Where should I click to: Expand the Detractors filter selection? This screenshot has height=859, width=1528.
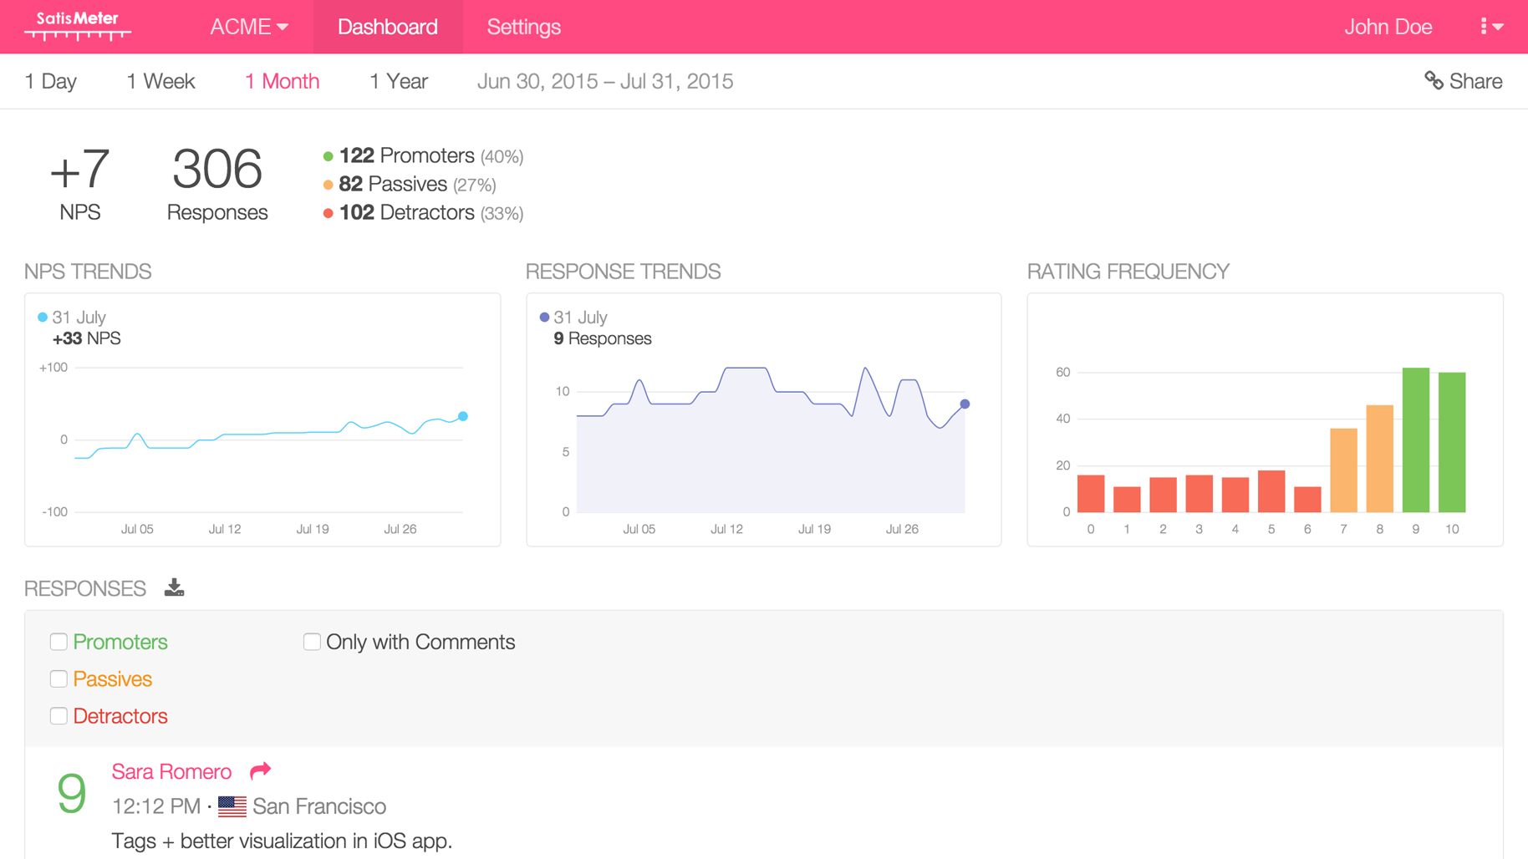59,715
